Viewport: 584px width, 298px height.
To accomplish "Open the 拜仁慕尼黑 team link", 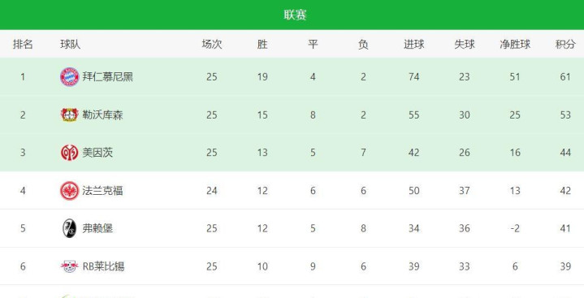I will (108, 77).
